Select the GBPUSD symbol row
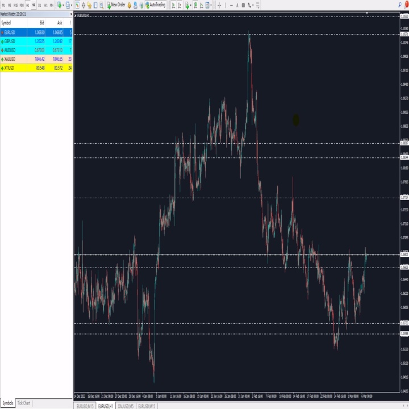Viewport: 409px width, 409px height. click(x=36, y=41)
